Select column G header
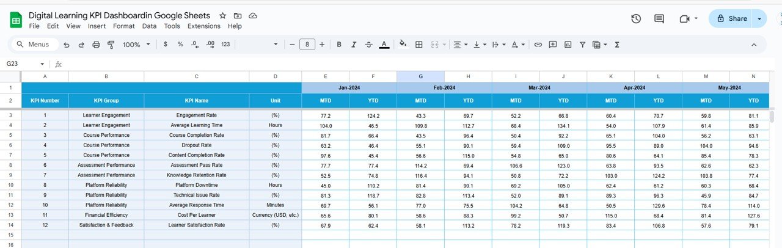The image size is (782, 248). (x=420, y=76)
